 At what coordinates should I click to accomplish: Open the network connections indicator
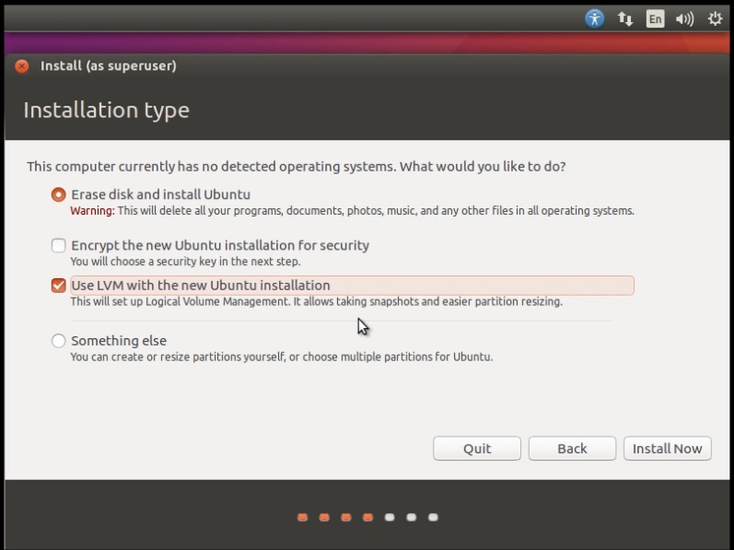coord(625,18)
